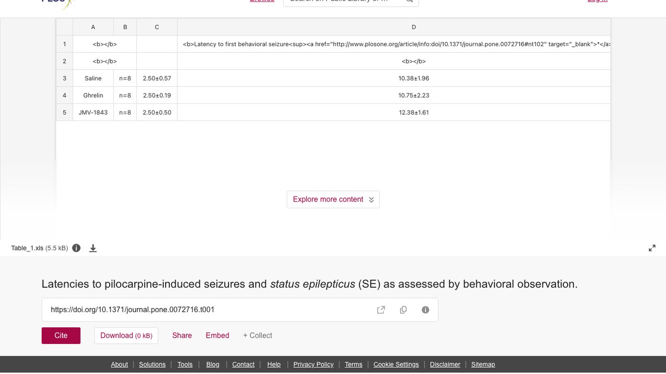The height and width of the screenshot is (374, 666).
Task: Click the Latency to first behavioral seizure cell
Action: point(394,44)
